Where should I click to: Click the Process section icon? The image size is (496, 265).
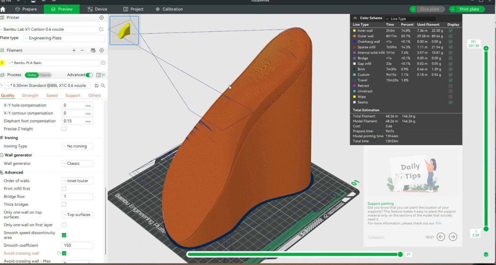click(2, 75)
